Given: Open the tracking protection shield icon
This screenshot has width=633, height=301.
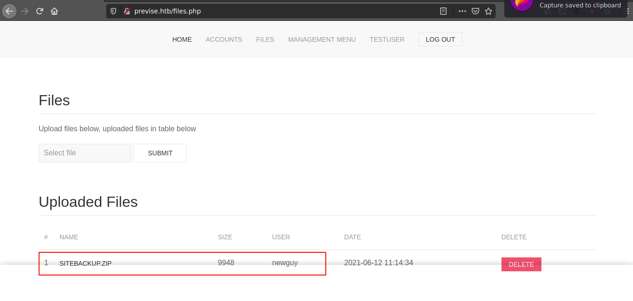Looking at the screenshot, I should tap(113, 11).
